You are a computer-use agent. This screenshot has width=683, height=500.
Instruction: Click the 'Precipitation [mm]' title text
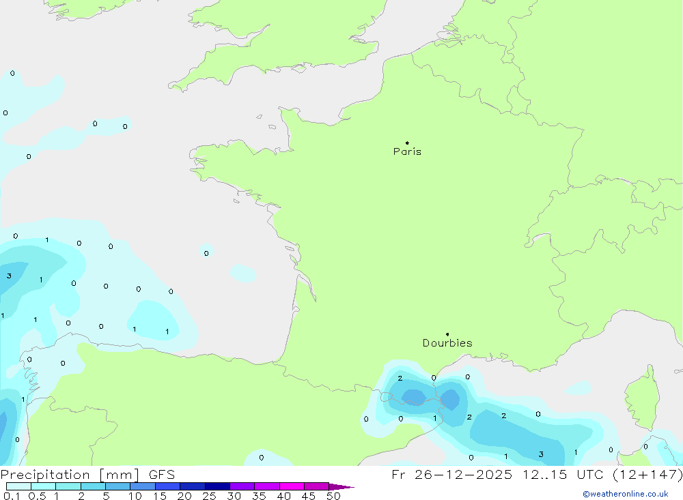coord(70,475)
